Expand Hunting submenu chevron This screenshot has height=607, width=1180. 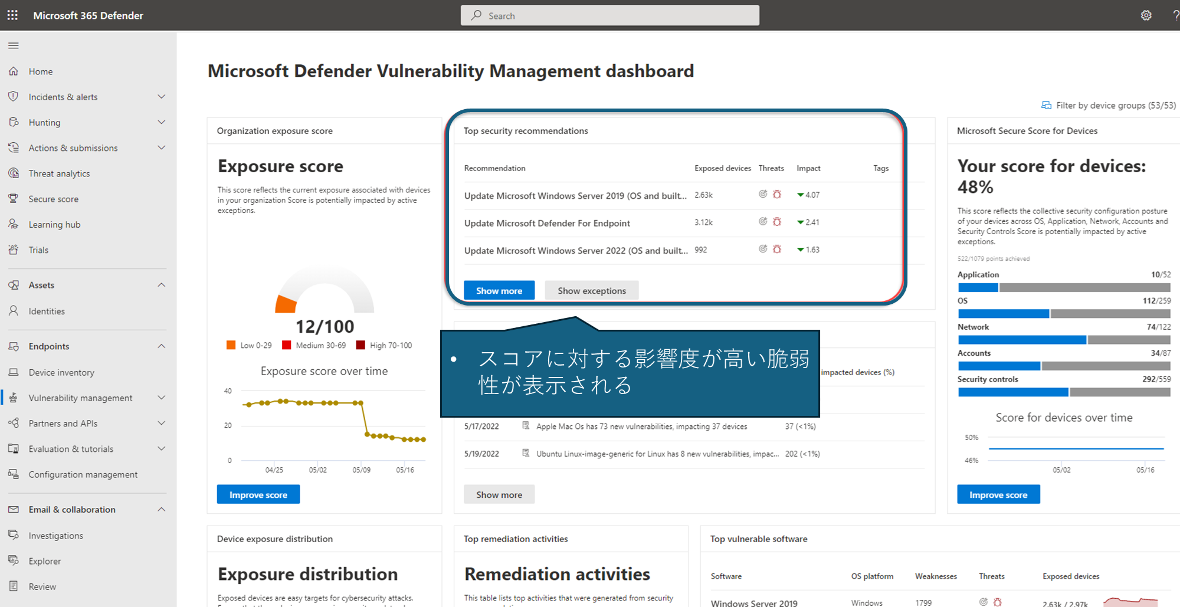tap(161, 122)
